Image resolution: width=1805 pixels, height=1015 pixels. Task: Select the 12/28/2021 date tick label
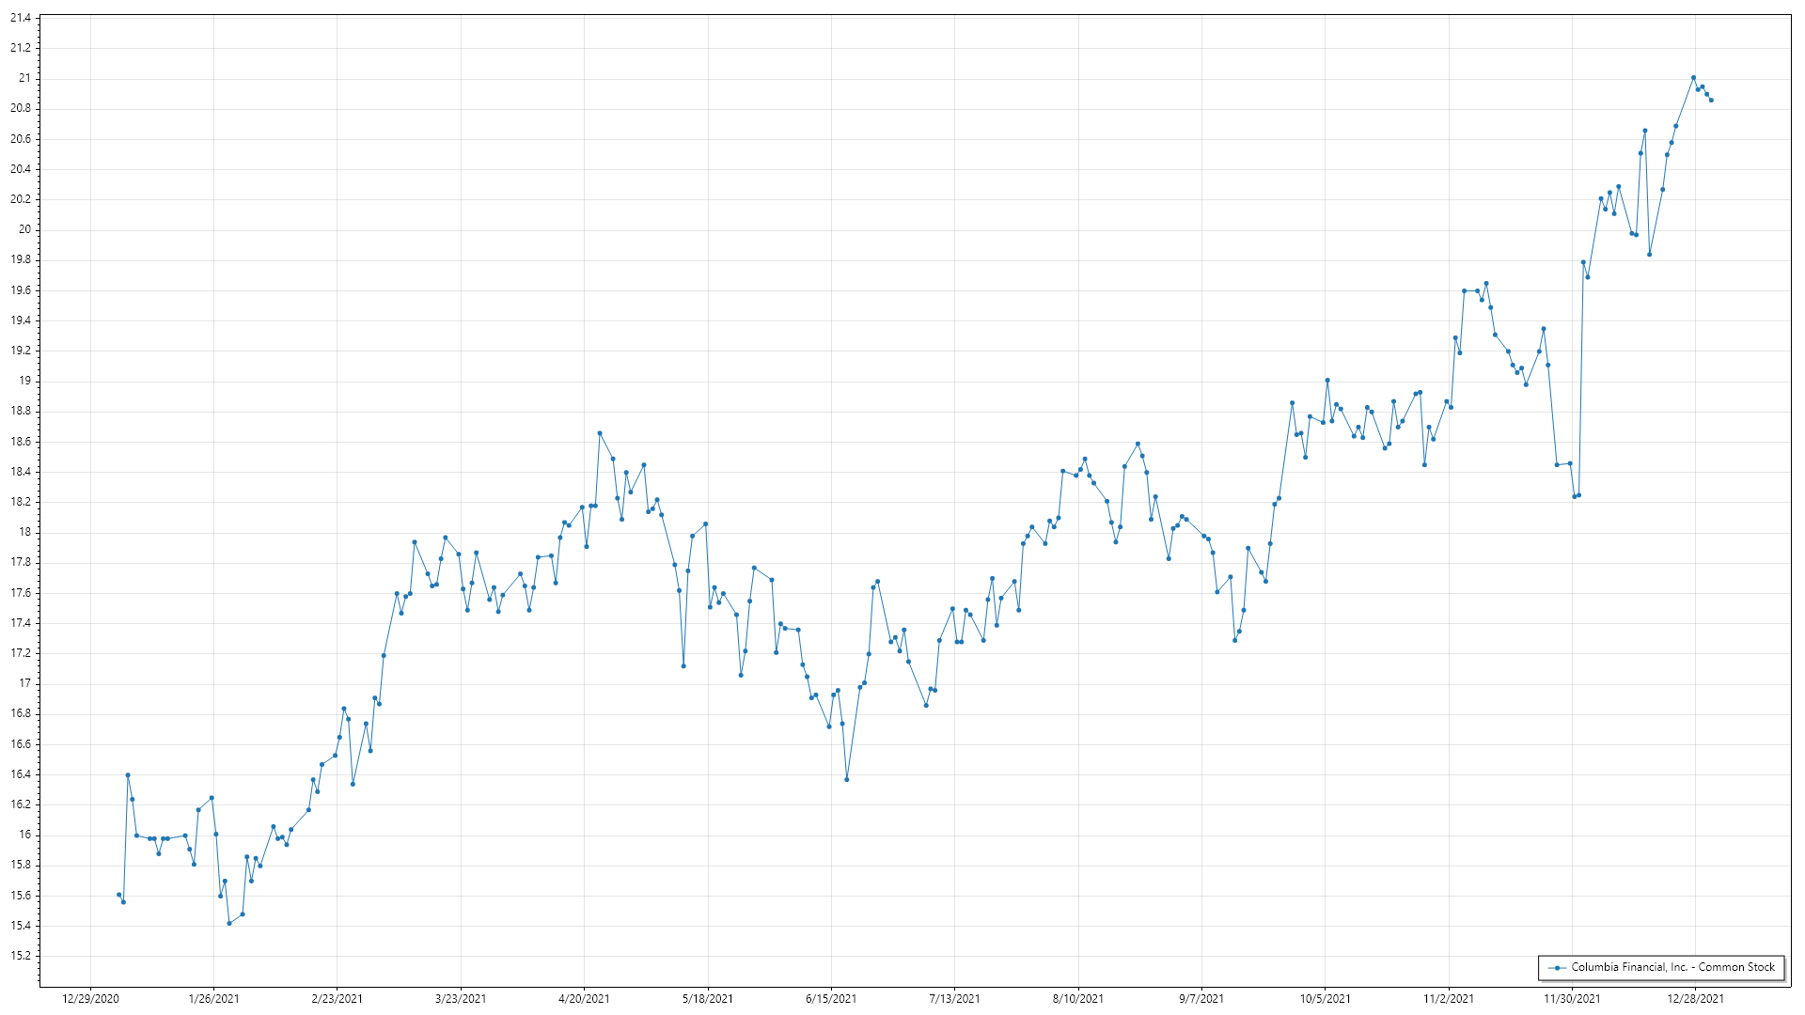1695,999
